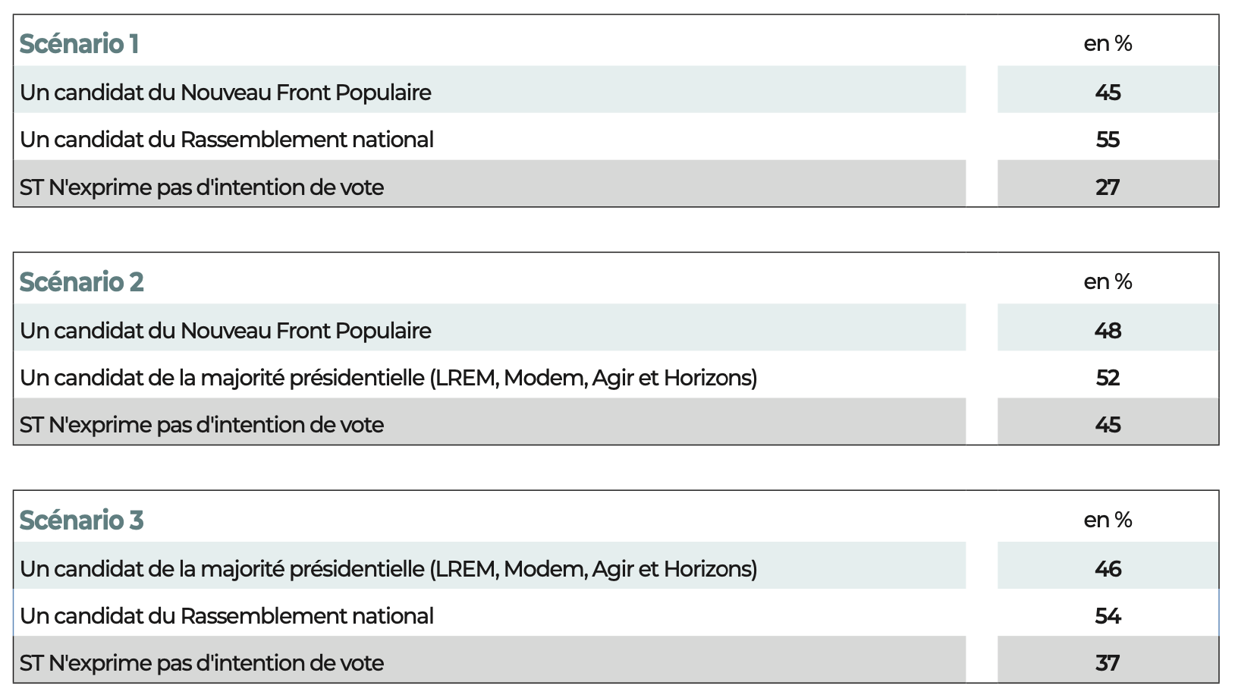Select Nouveau Front Populaire label in Scénario 1
1235x698 pixels.
click(x=225, y=93)
